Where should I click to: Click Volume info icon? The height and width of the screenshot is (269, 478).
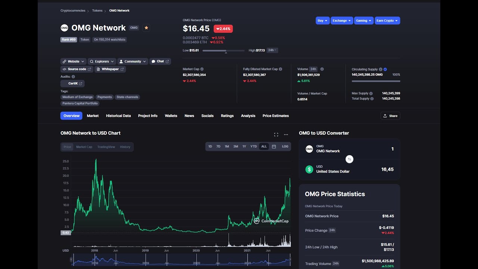click(322, 69)
